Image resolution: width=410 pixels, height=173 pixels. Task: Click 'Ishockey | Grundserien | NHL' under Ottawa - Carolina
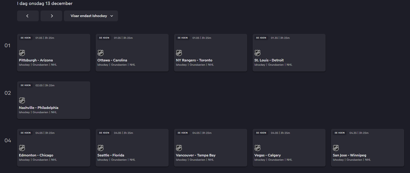(x=116, y=65)
